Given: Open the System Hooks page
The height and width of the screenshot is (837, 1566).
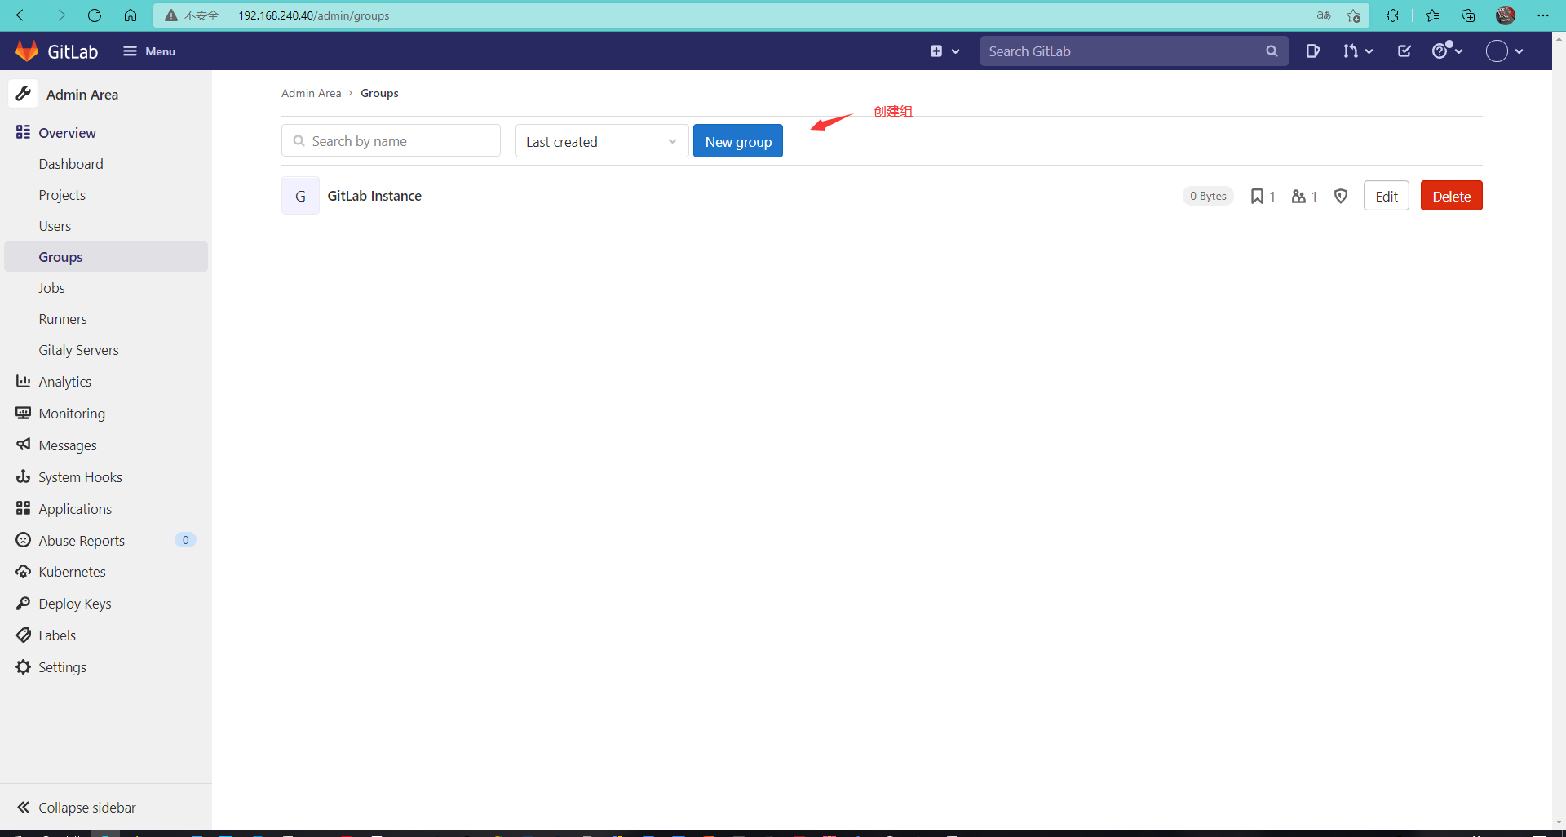Looking at the screenshot, I should (x=80, y=476).
